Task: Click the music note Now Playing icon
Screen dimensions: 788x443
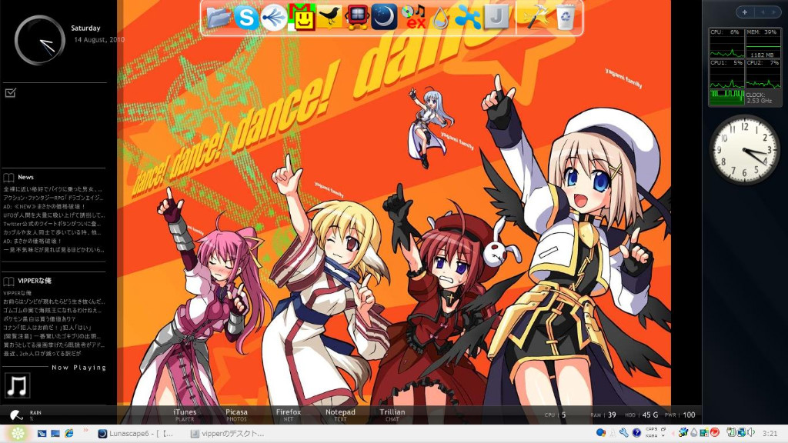Action: (18, 386)
